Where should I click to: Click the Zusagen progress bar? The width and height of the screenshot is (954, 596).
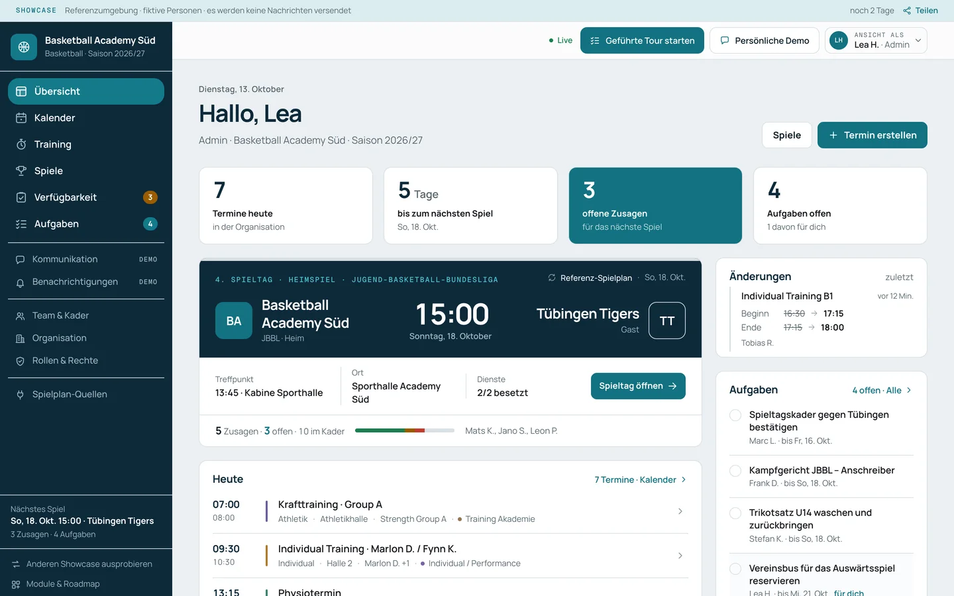coord(405,430)
